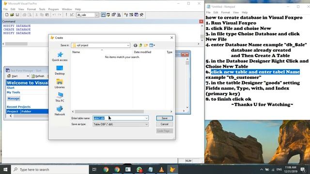Expand the Save as type dropdown
Viewport: 310px width, 174px height.
pyautogui.click(x=146, y=125)
